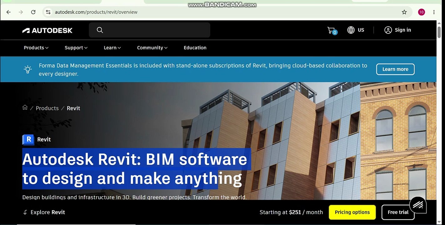Open the Education nav item
This screenshot has height=225, width=445.
(x=195, y=48)
